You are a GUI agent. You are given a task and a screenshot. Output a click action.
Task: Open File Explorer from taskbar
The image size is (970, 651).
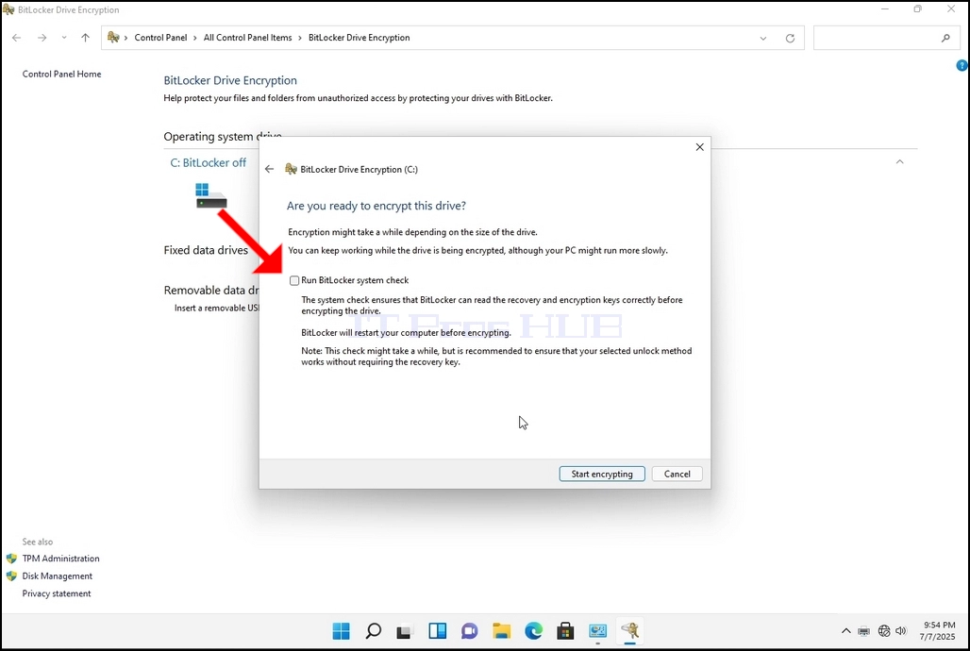click(502, 631)
